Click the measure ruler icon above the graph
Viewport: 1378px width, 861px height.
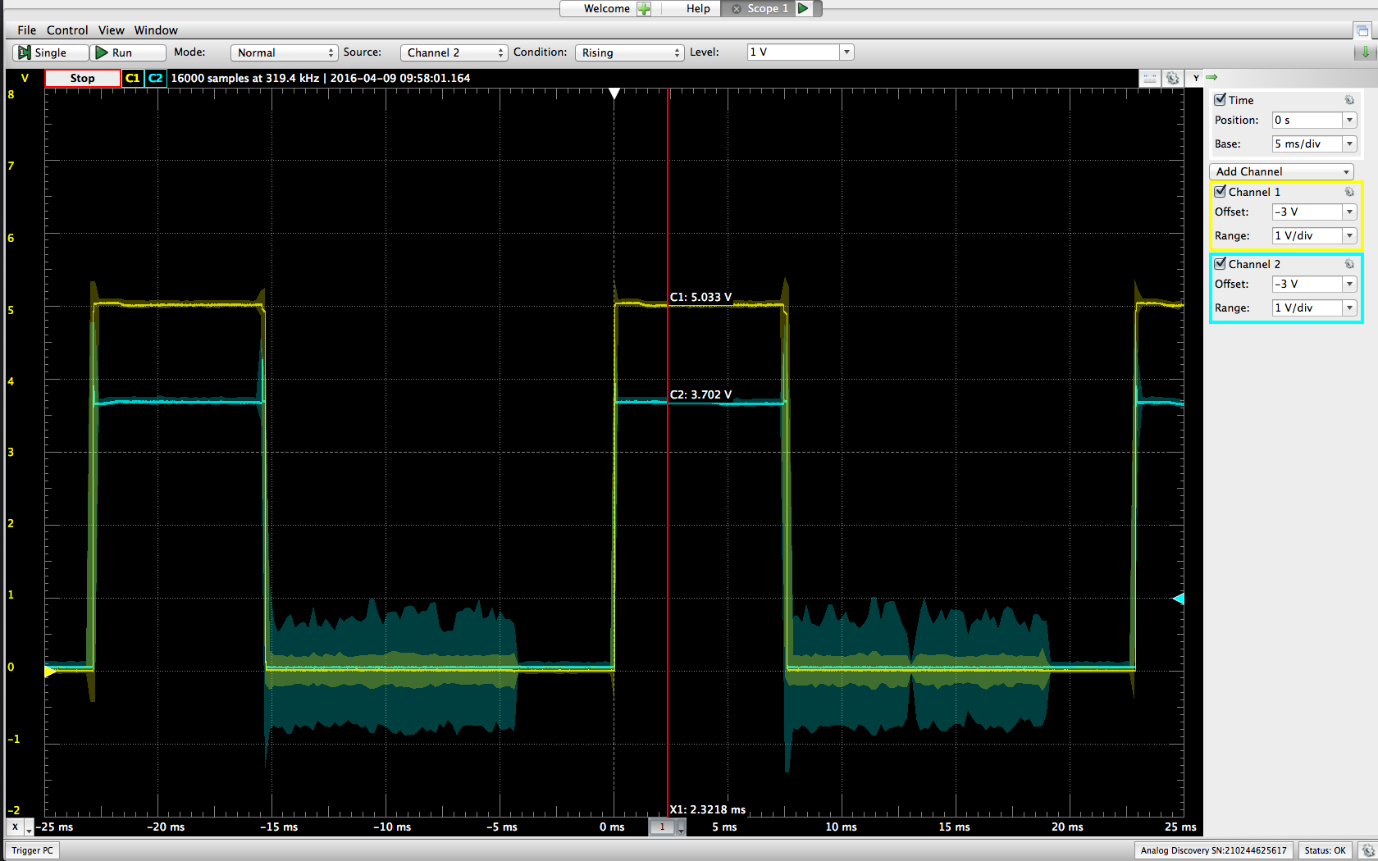coord(1150,78)
